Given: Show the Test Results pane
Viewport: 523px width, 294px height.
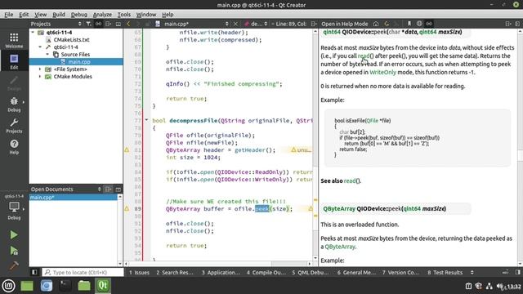Looking at the screenshot, I should 445,272.
